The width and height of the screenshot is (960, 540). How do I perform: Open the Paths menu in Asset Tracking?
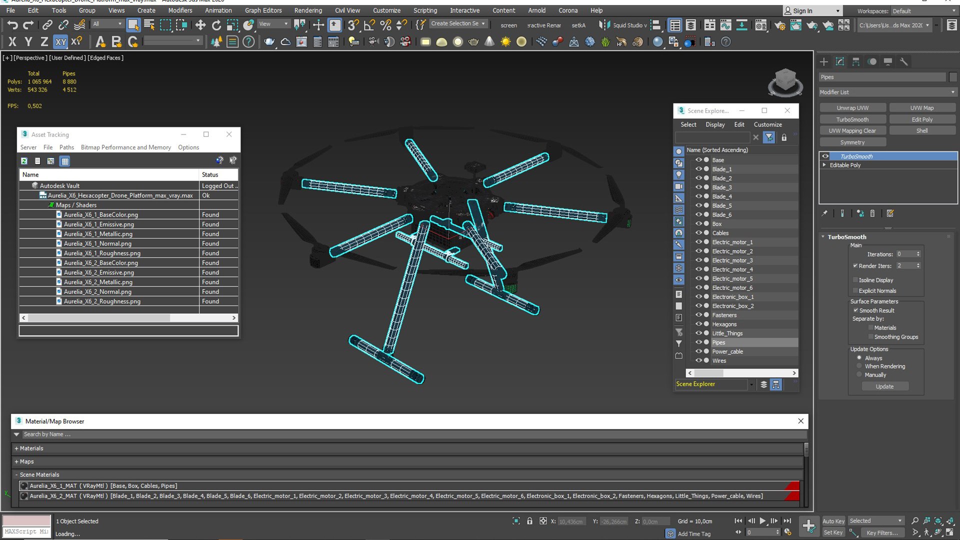click(x=66, y=147)
